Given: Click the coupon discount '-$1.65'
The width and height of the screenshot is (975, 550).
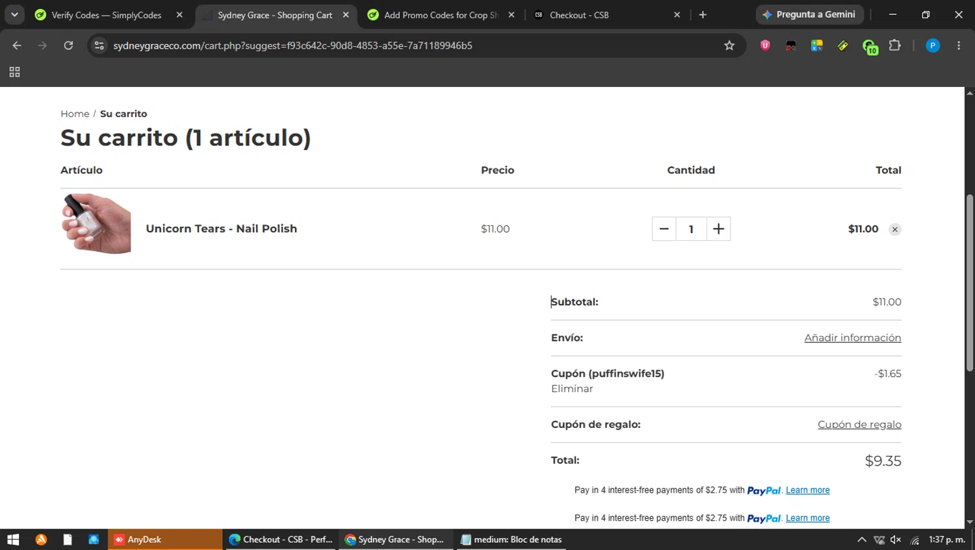Looking at the screenshot, I should 888,374.
